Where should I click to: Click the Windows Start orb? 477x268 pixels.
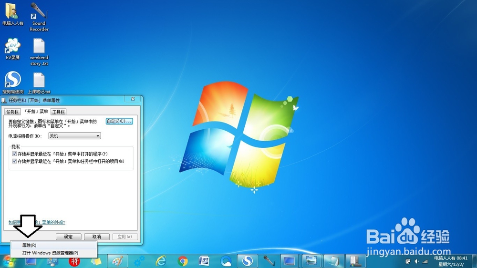coord(9,261)
